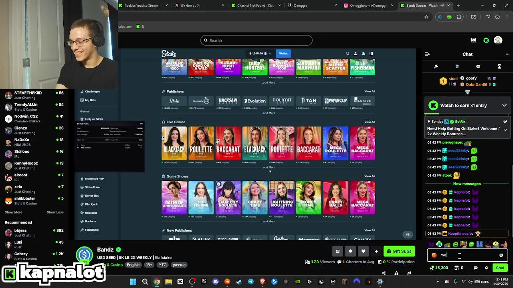Click the Stake Wallet button
513x288 pixels.
[283, 54]
